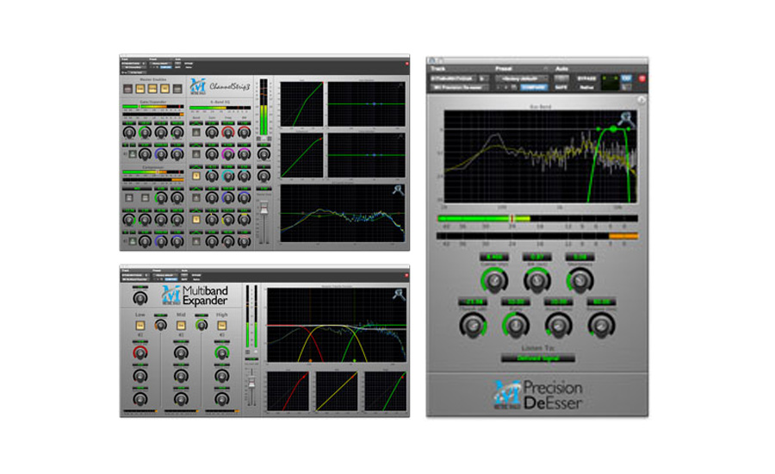Image resolution: width=775 pixels, height=474 pixels.
Task: Open the MH Precision De-esser plugin selector
Action: [459, 87]
